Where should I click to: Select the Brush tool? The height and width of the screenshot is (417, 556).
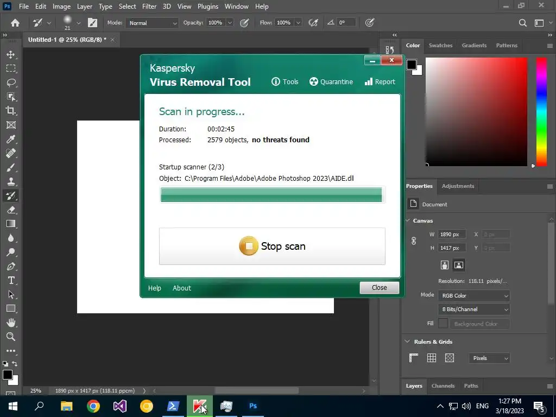click(11, 167)
